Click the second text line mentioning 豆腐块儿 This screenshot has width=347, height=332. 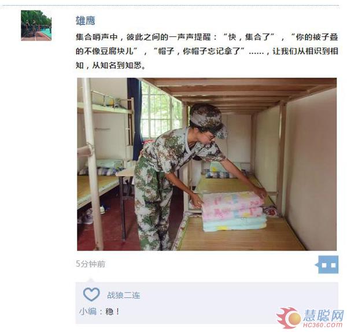pos(206,51)
